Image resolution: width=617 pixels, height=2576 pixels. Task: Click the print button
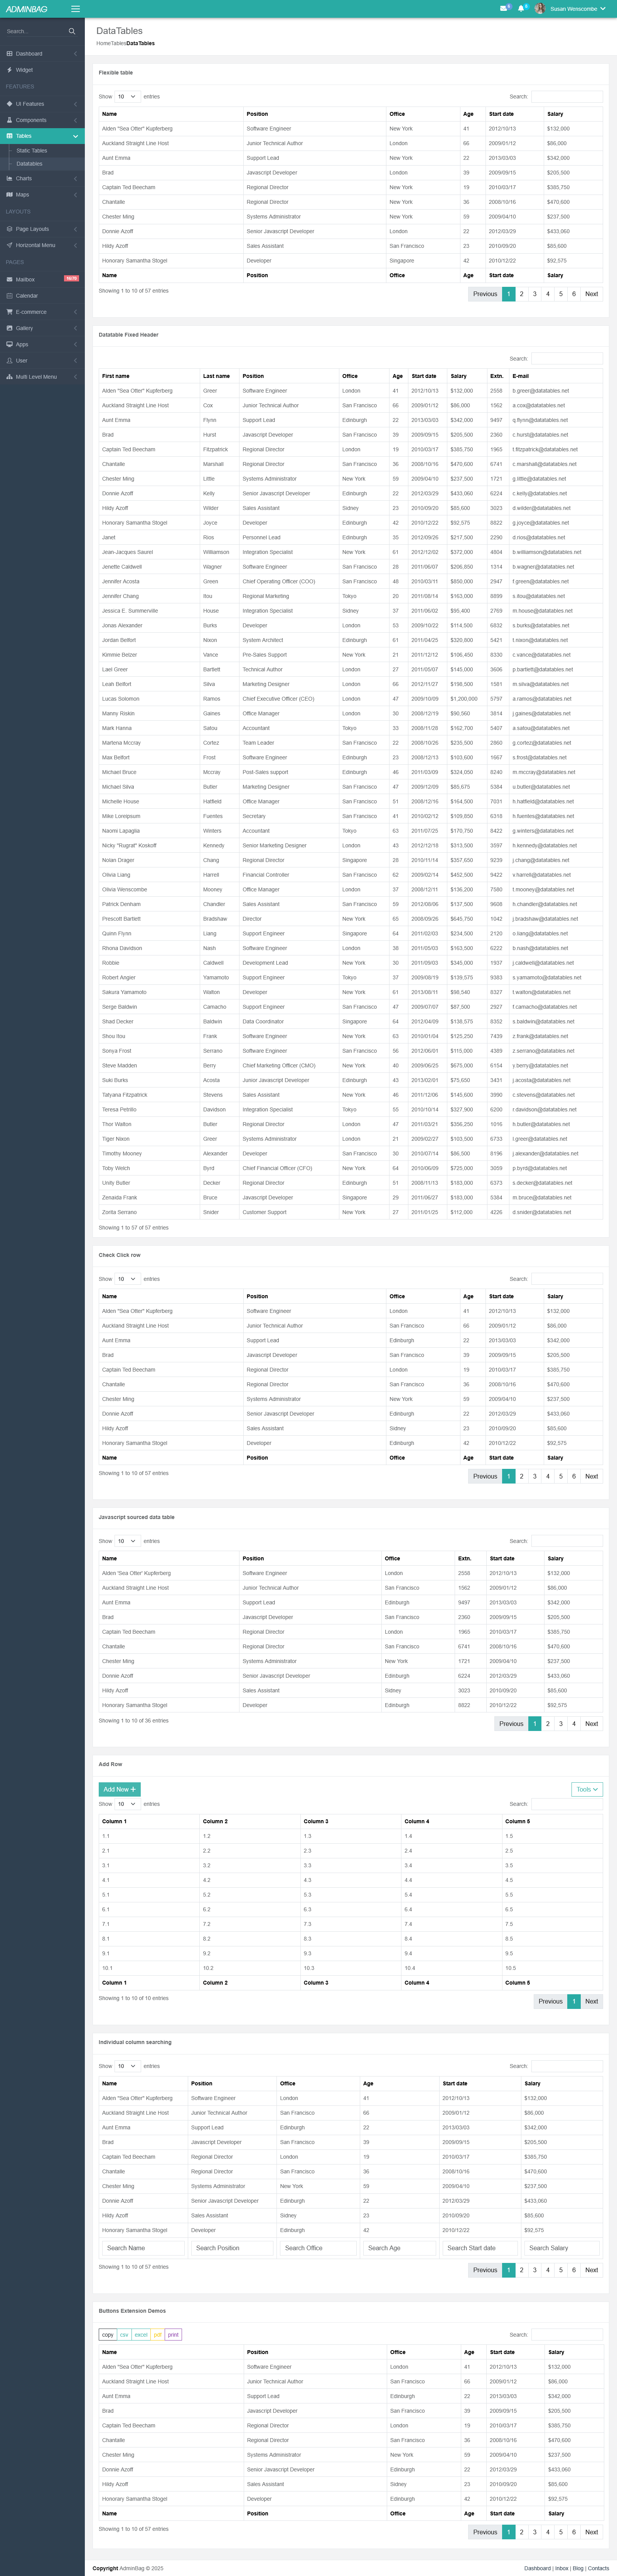(173, 2335)
